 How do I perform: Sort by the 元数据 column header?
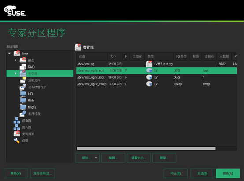(x=224, y=56)
